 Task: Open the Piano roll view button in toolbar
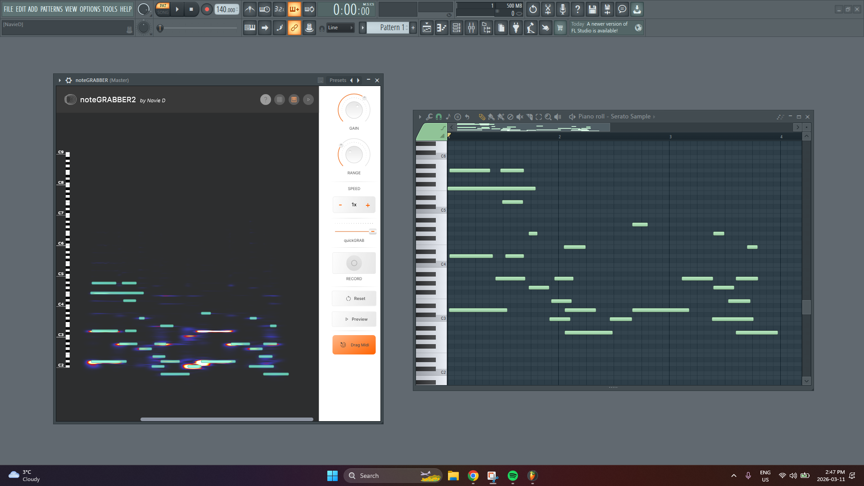click(442, 28)
